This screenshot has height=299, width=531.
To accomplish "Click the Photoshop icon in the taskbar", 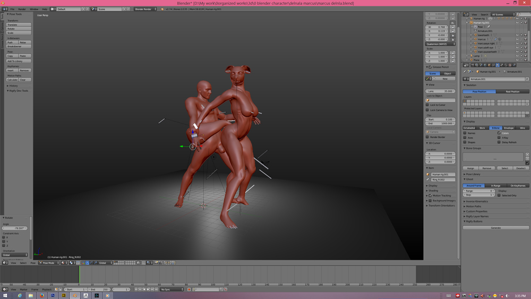I will pyautogui.click(x=53, y=295).
